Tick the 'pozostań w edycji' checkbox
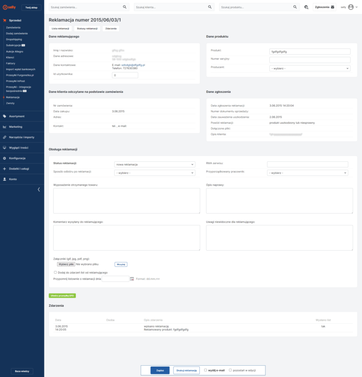Image resolution: width=362 pixels, height=377 pixels. pos(230,370)
